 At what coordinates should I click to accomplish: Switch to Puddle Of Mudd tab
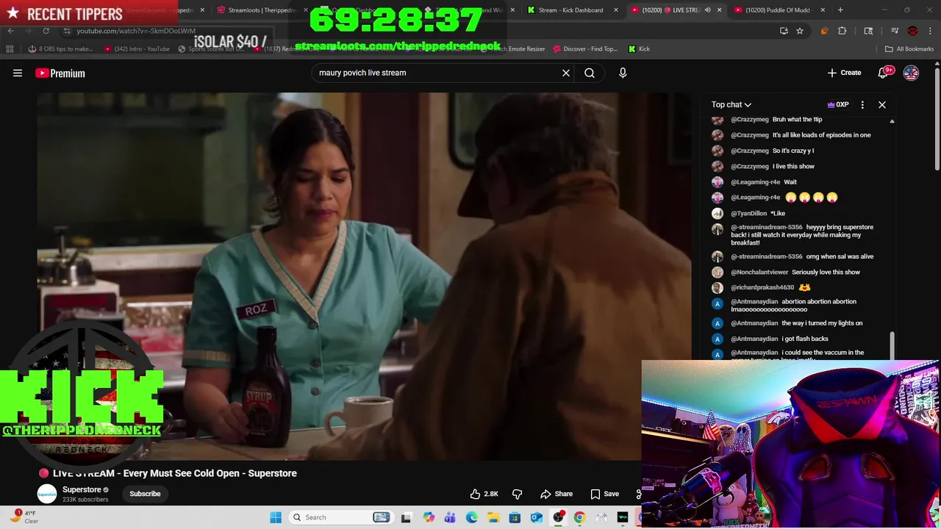[779, 10]
